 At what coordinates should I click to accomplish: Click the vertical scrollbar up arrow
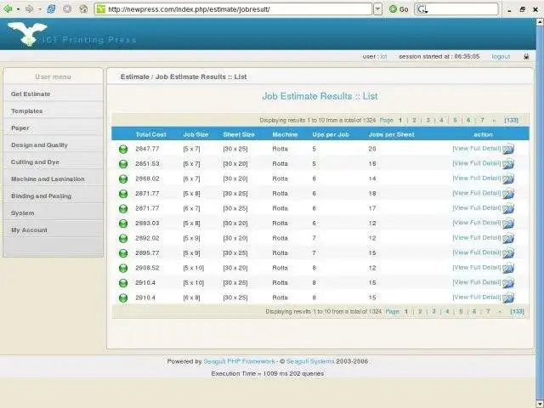[x=540, y=22]
